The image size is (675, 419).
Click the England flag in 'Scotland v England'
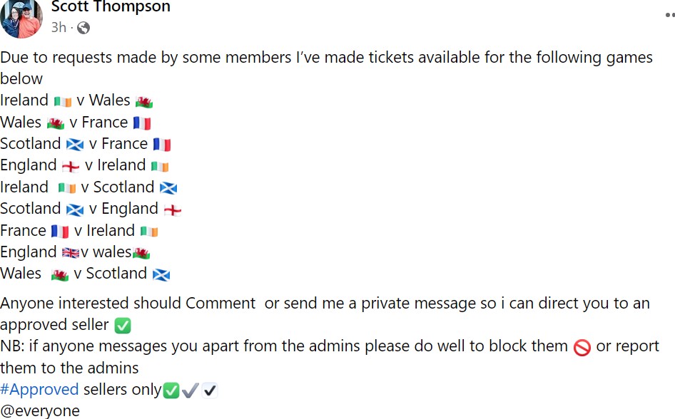(173, 209)
